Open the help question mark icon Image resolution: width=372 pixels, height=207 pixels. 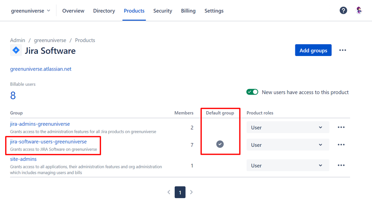pos(343,10)
